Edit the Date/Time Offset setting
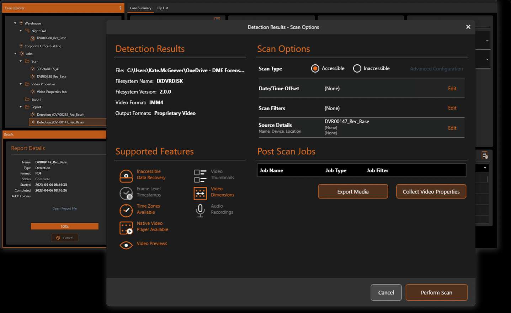The height and width of the screenshot is (313, 511). point(452,88)
